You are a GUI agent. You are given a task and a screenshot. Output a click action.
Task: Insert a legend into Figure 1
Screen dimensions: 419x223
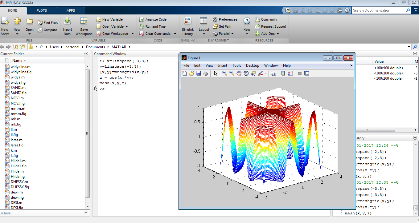pyautogui.click(x=290, y=73)
